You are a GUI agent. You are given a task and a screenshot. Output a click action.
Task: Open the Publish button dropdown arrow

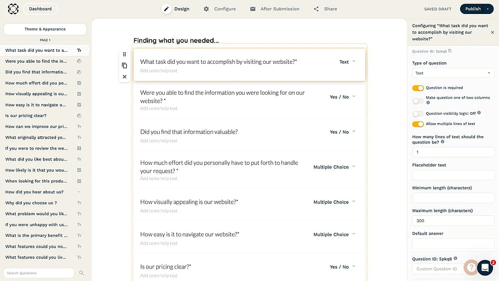click(x=488, y=9)
